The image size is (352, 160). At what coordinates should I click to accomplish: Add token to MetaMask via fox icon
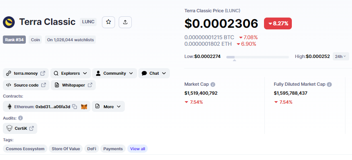tap(84, 107)
